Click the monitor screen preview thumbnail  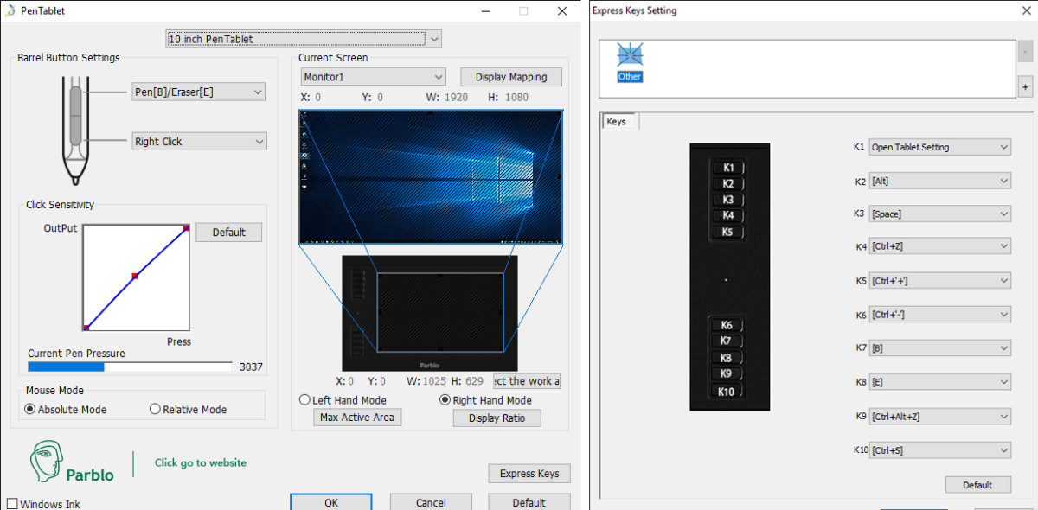pyautogui.click(x=430, y=176)
